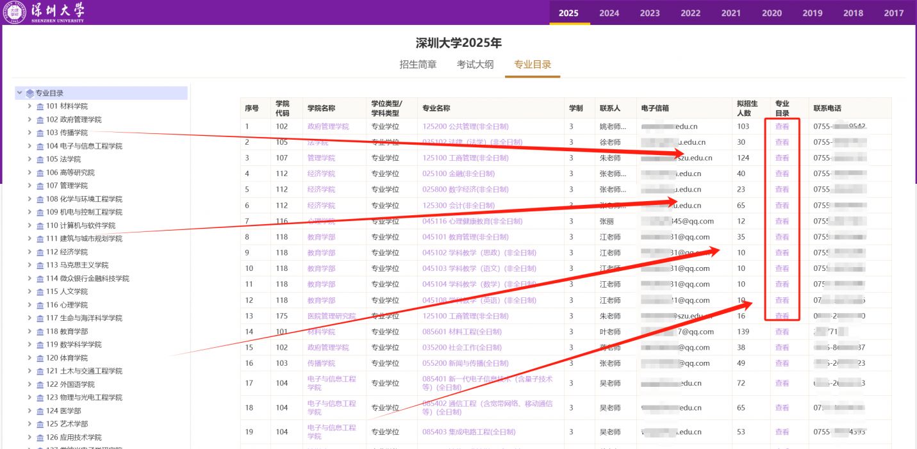Image resolution: width=917 pixels, height=449 pixels.
Task: Open the 考试大纲 tab
Action: (x=475, y=64)
